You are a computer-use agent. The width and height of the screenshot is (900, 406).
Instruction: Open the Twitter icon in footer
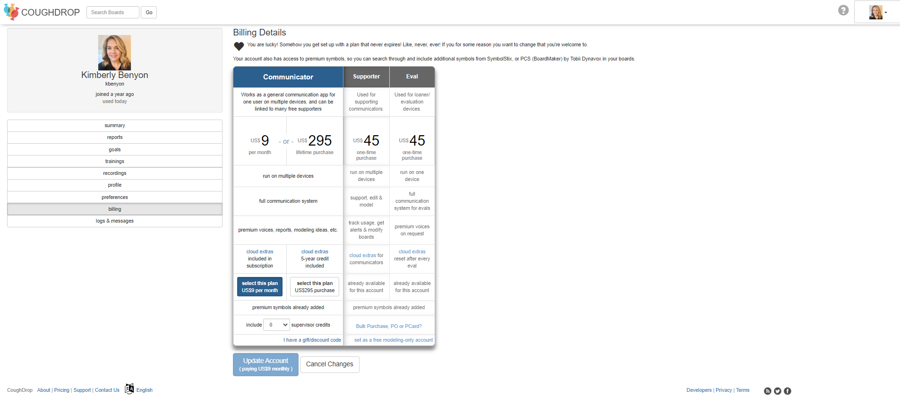pos(778,391)
